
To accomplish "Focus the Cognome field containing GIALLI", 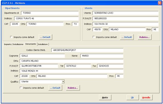I will (42, 56).
